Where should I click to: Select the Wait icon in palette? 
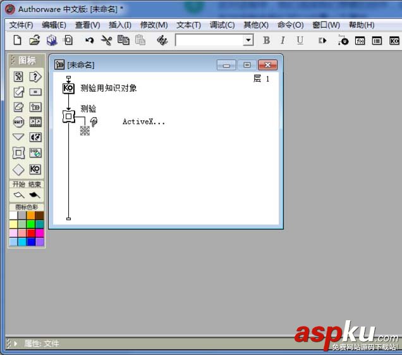tap(18, 122)
